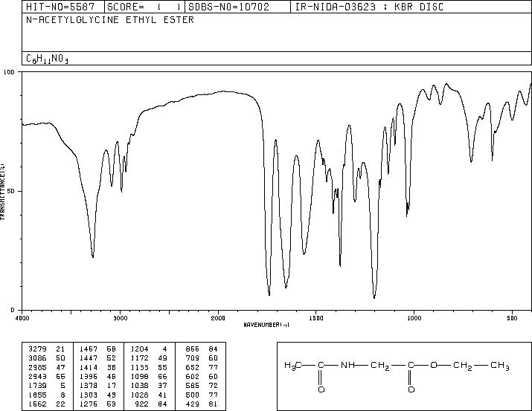Click the 500 wavenumber axis label

pos(512,318)
